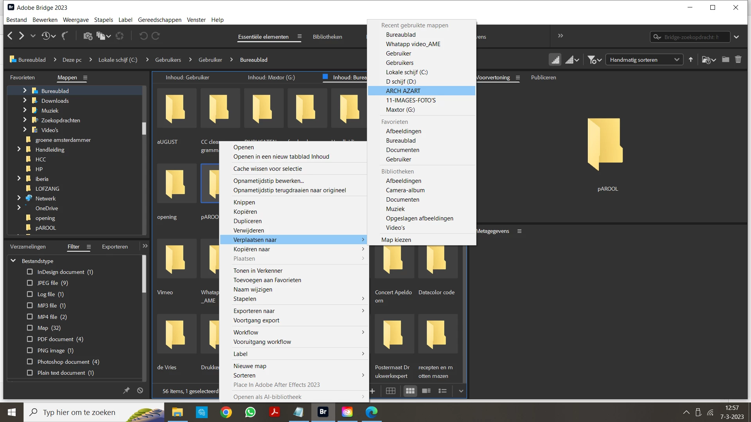Collapse the Bestandstype filter section
This screenshot has height=422, width=751.
click(x=13, y=261)
